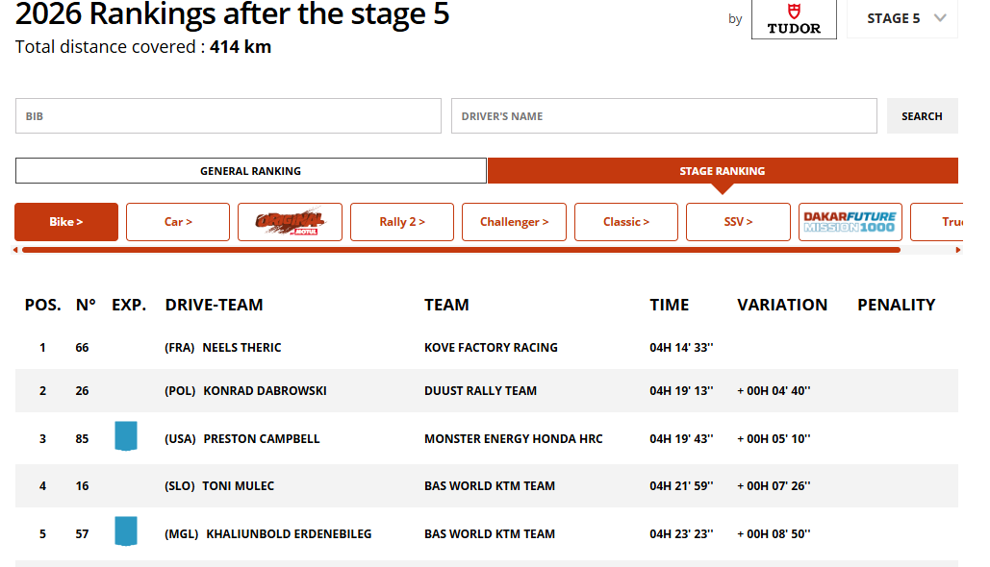Focus the BIB number input field
Screen dimensions: 990x567
click(x=228, y=116)
